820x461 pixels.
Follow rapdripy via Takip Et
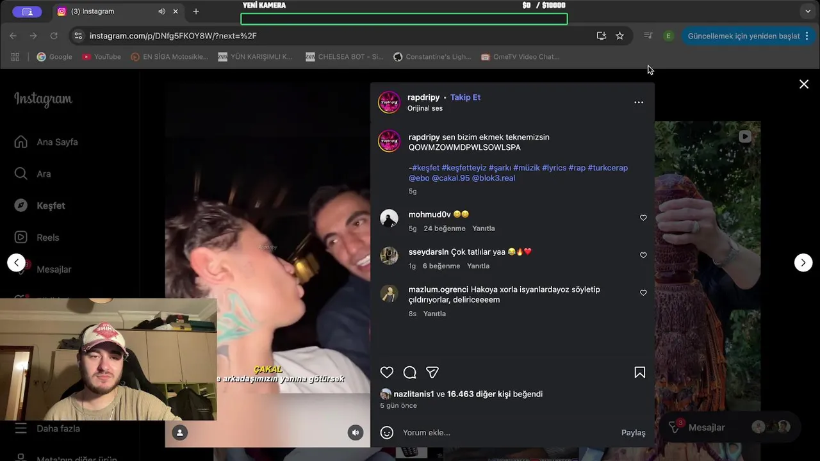coord(465,97)
